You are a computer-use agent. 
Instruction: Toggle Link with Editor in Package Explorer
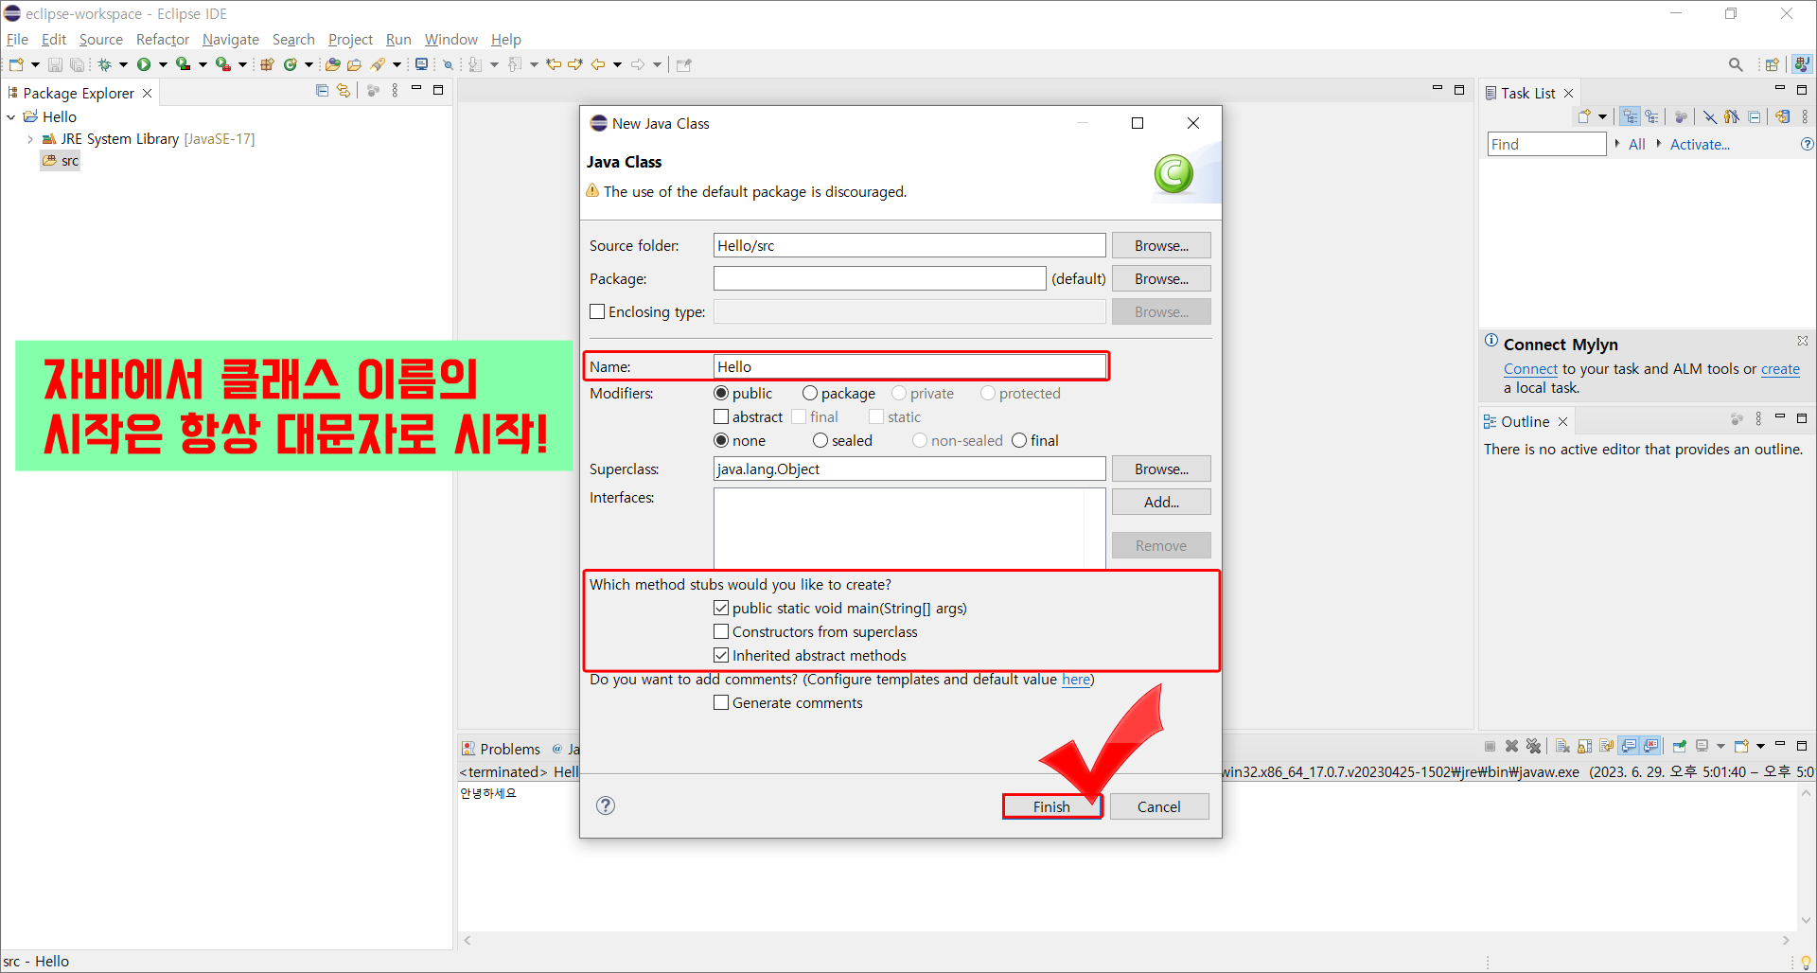click(344, 90)
